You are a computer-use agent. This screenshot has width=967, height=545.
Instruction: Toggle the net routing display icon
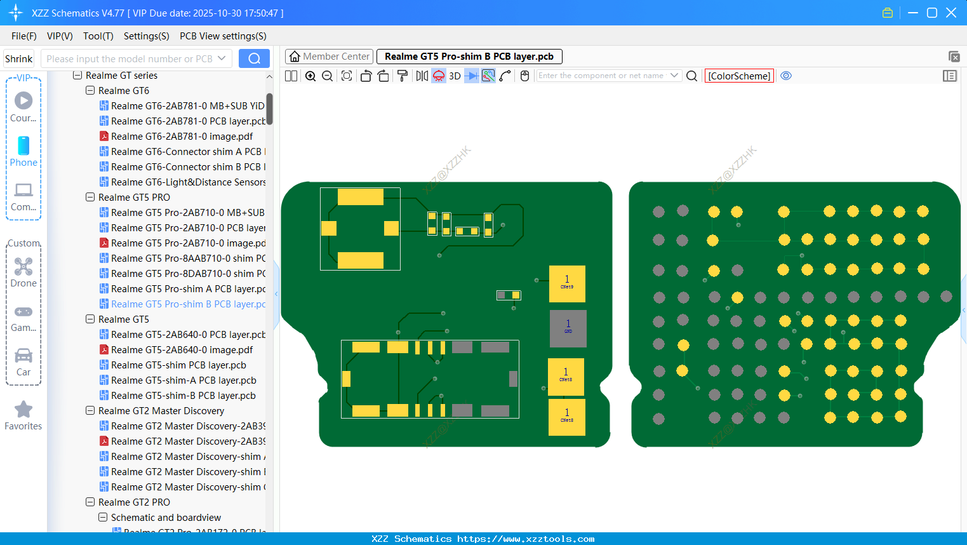(488, 76)
